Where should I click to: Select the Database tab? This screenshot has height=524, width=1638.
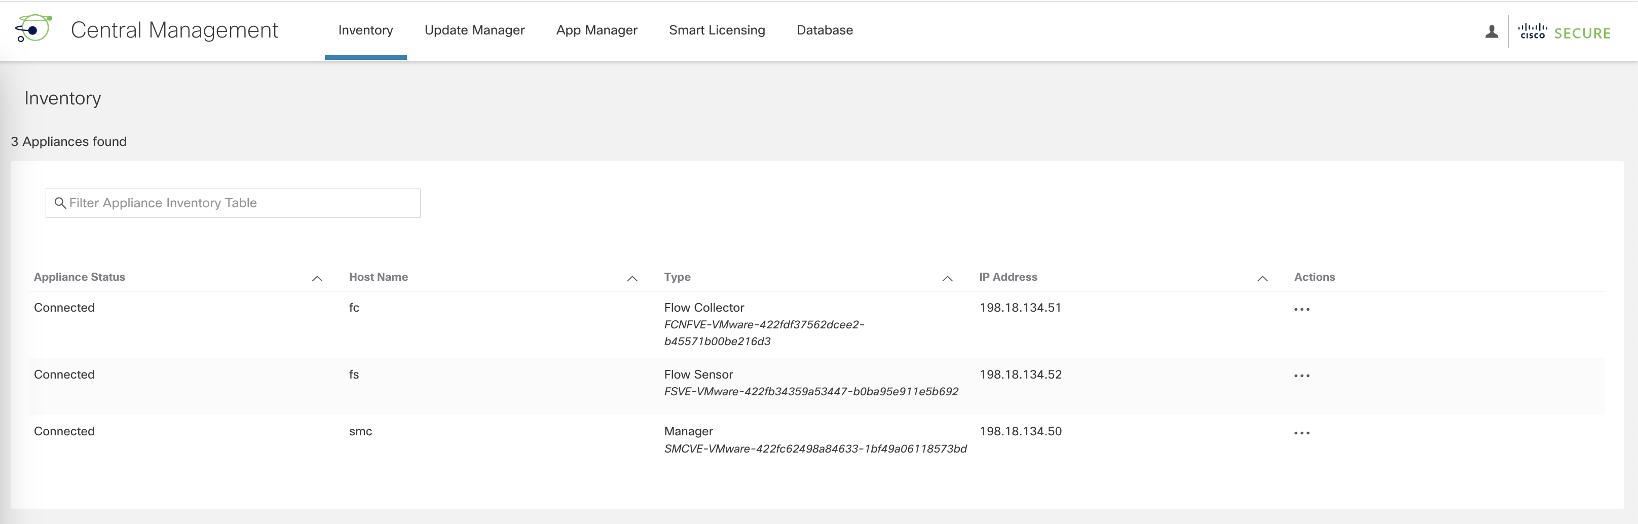[x=825, y=30]
